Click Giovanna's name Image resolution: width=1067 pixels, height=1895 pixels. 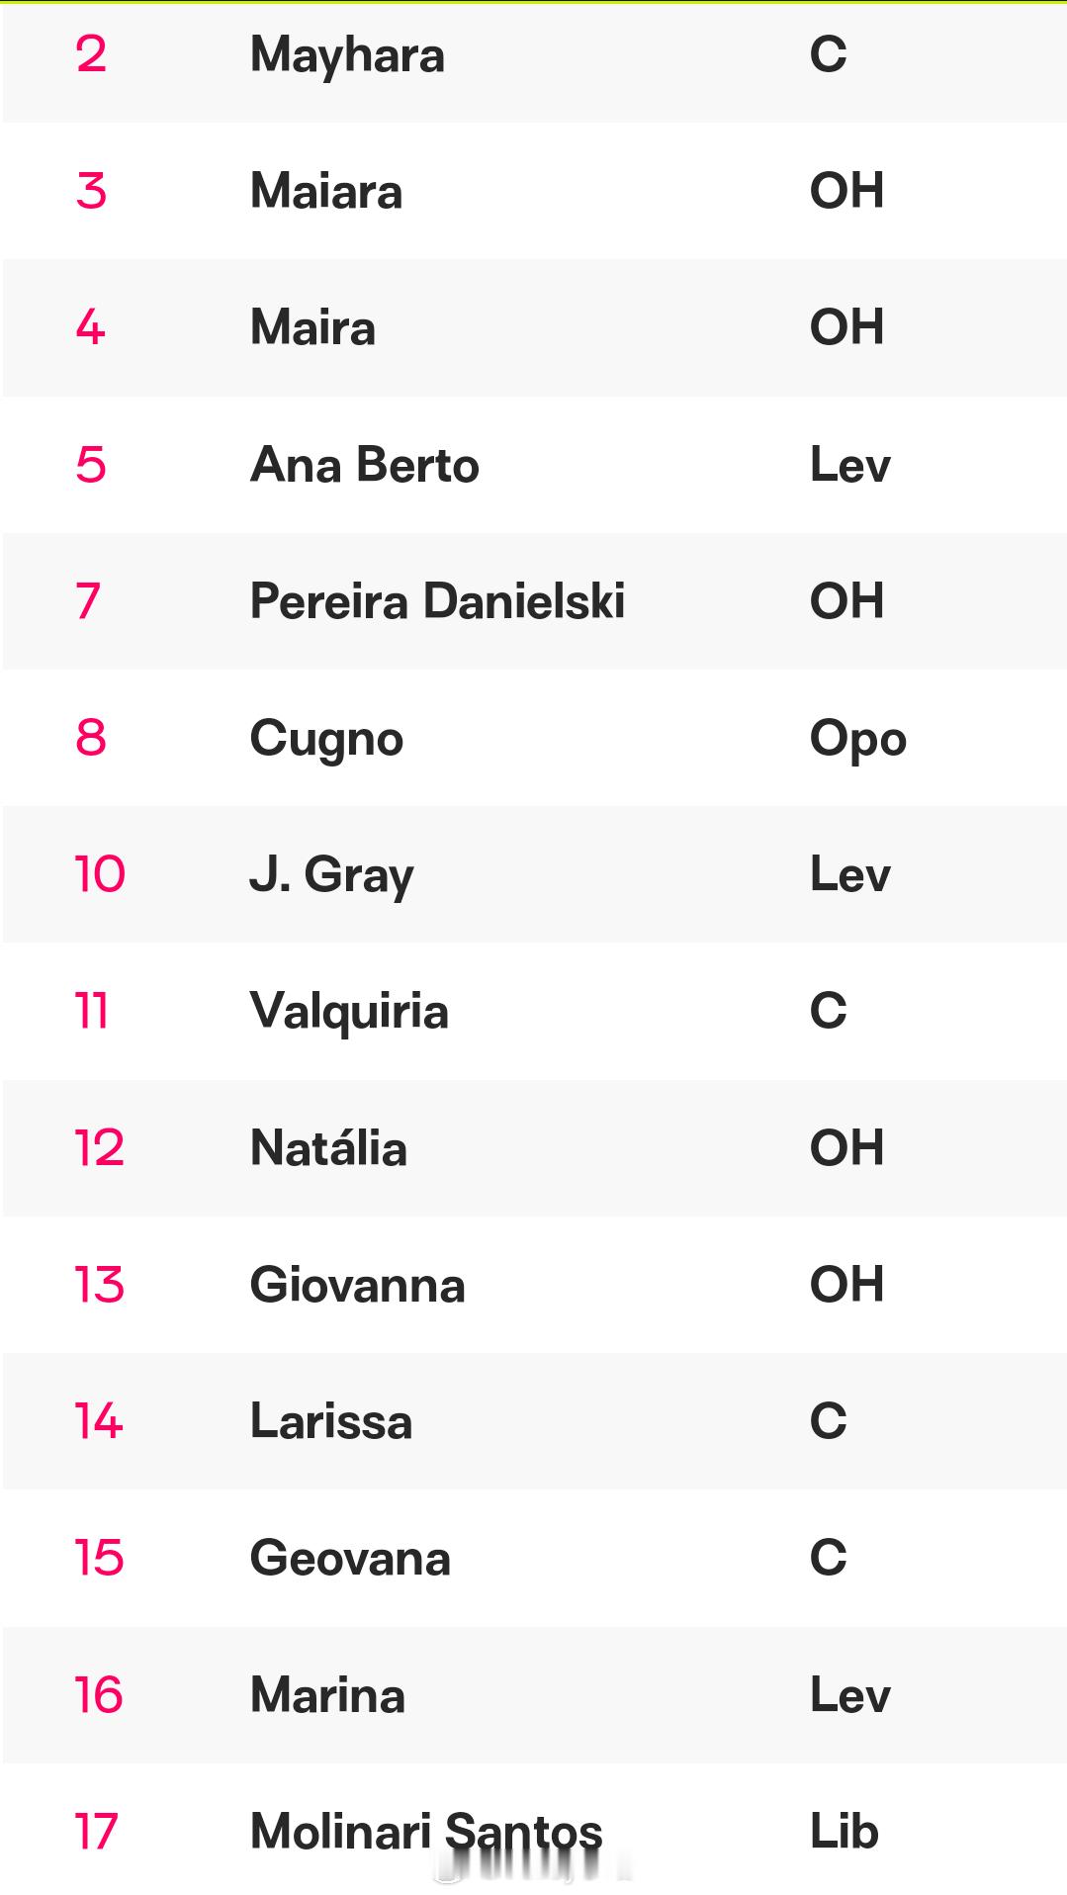pos(357,1285)
